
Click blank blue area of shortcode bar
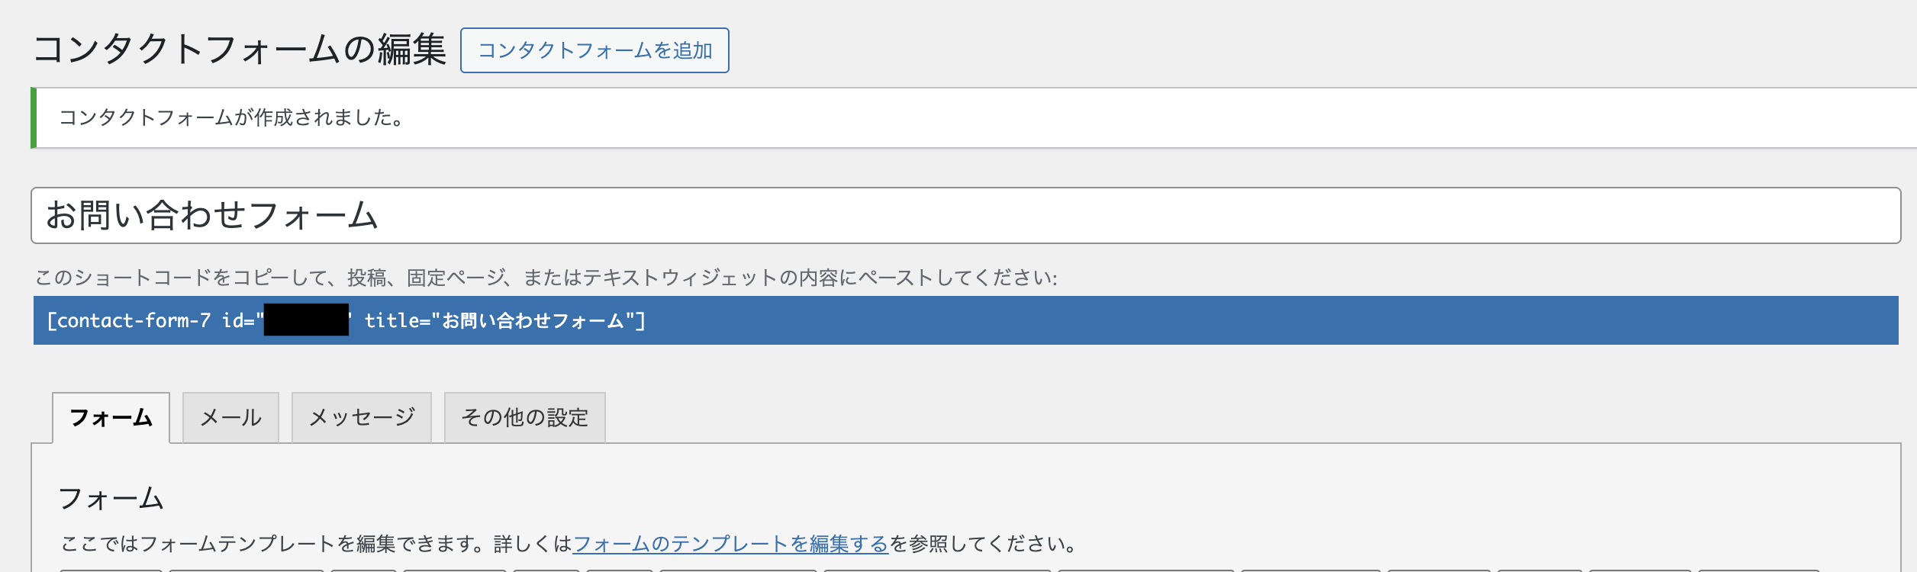coord(1297,320)
